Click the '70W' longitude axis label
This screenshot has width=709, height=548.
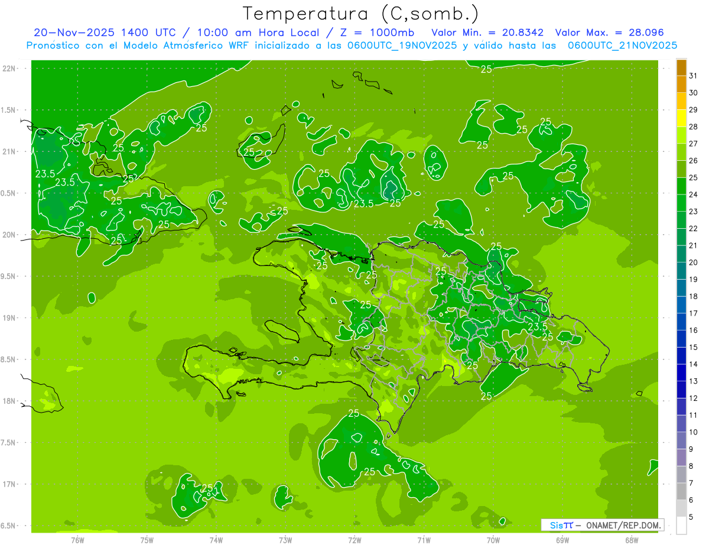click(x=493, y=540)
